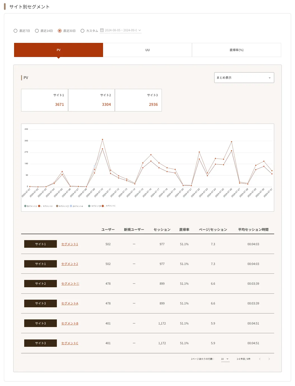Open the セグメント1 link
The image size is (295, 386).
click(x=70, y=244)
